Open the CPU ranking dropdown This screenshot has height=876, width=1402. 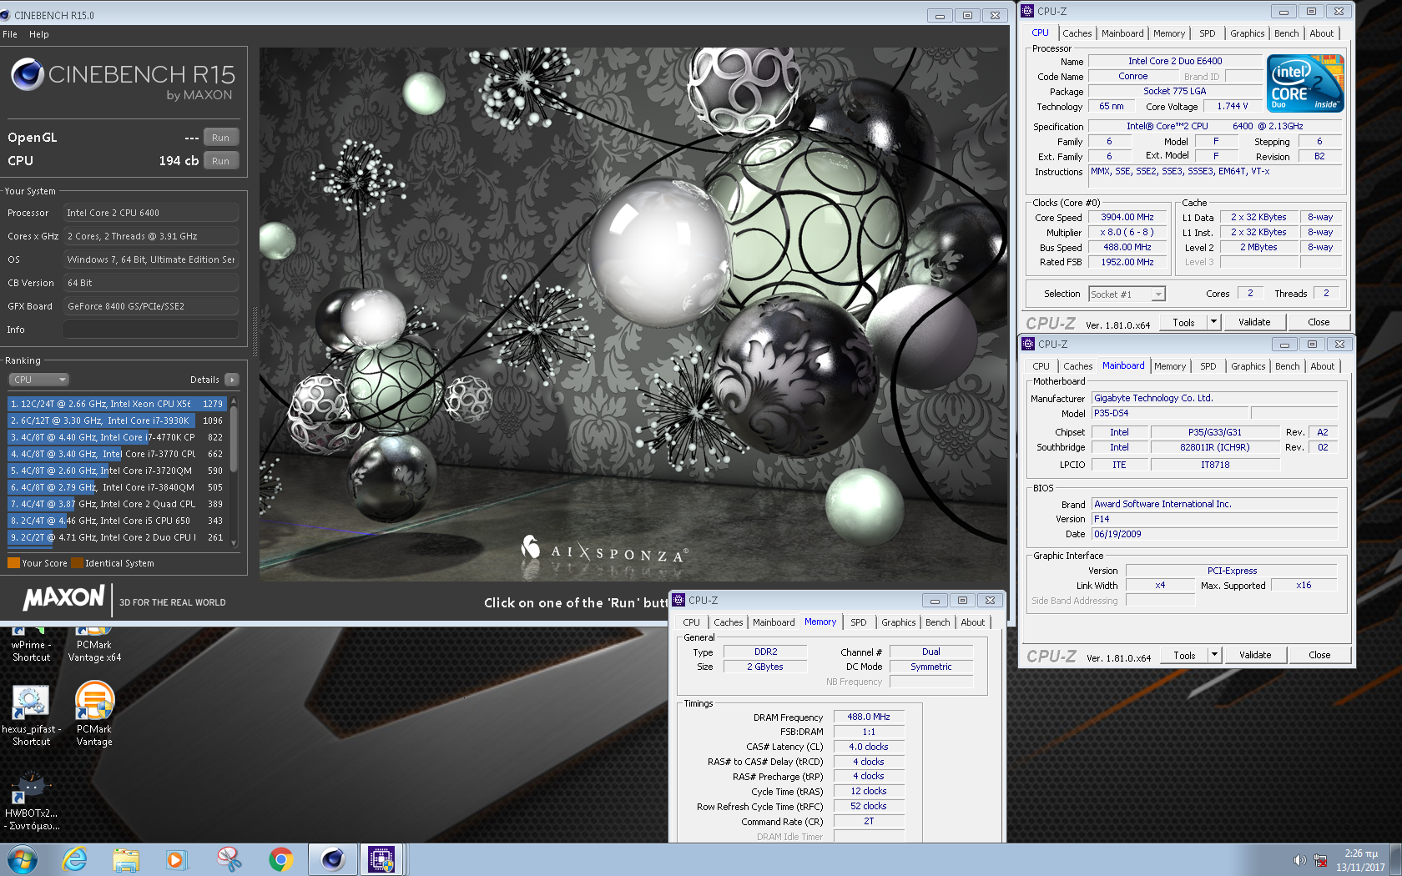pyautogui.click(x=39, y=380)
